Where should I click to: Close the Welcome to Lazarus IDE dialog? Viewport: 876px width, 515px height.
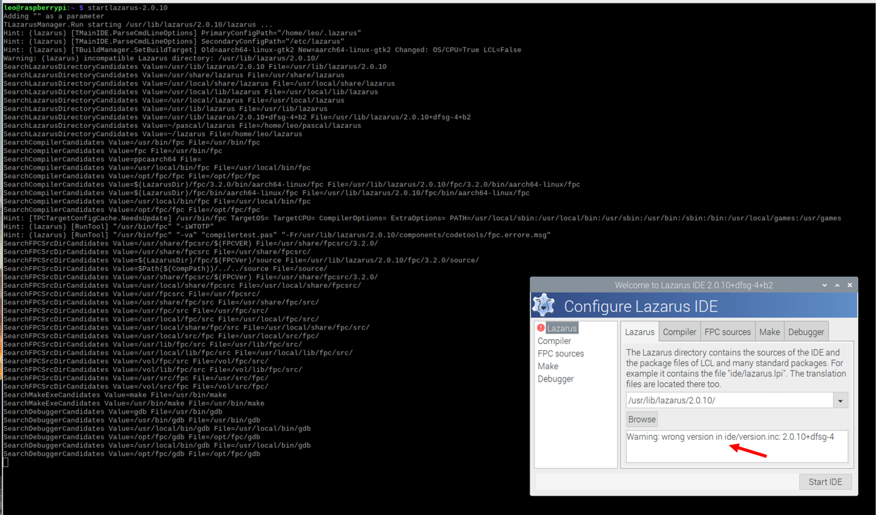tap(850, 285)
